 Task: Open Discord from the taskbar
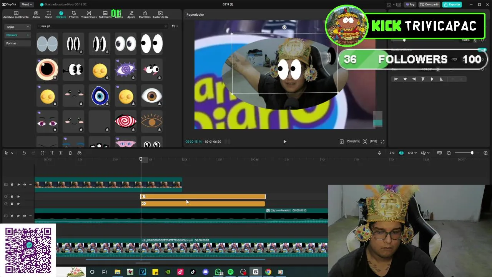click(205, 272)
